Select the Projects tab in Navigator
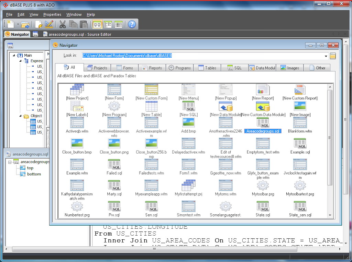 click(x=97, y=68)
